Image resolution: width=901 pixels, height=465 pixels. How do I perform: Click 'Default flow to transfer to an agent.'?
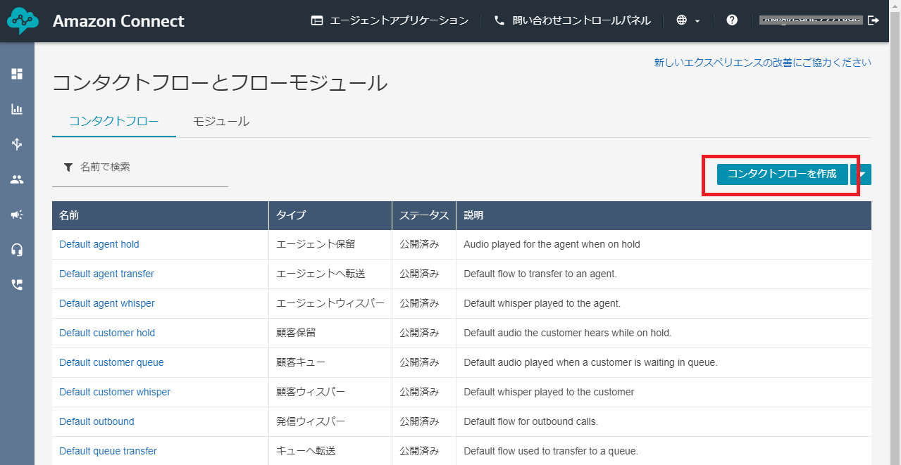pyautogui.click(x=540, y=274)
